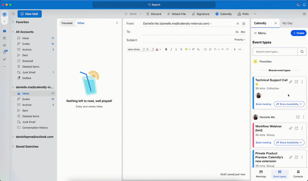Open the Mail view in sidebar
The height and width of the screenshot is (181, 308).
5,31
